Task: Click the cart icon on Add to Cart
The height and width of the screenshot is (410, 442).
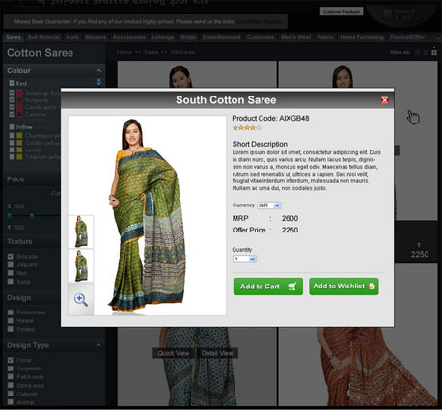Action: [x=292, y=287]
